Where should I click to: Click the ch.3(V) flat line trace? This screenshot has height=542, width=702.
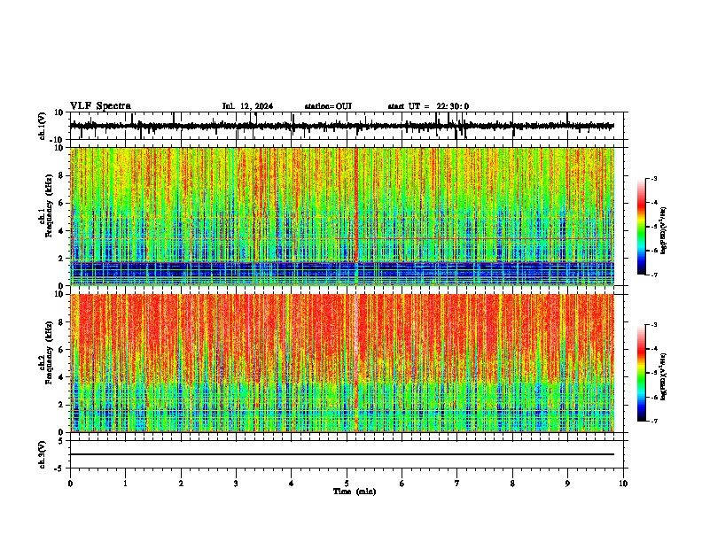pyautogui.click(x=342, y=454)
